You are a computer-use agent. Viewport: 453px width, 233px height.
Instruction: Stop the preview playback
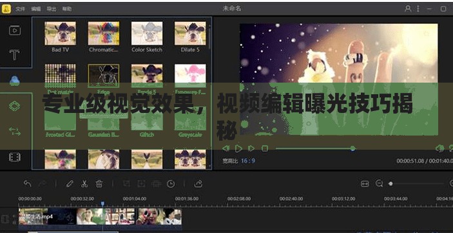tap(265, 148)
